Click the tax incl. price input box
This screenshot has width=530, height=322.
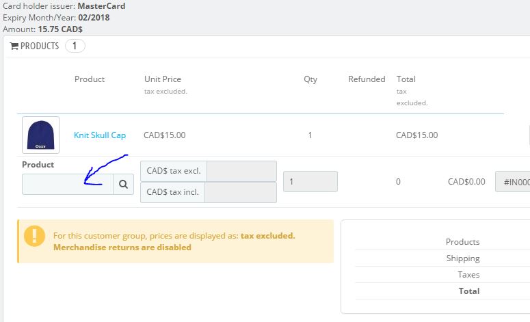point(240,192)
